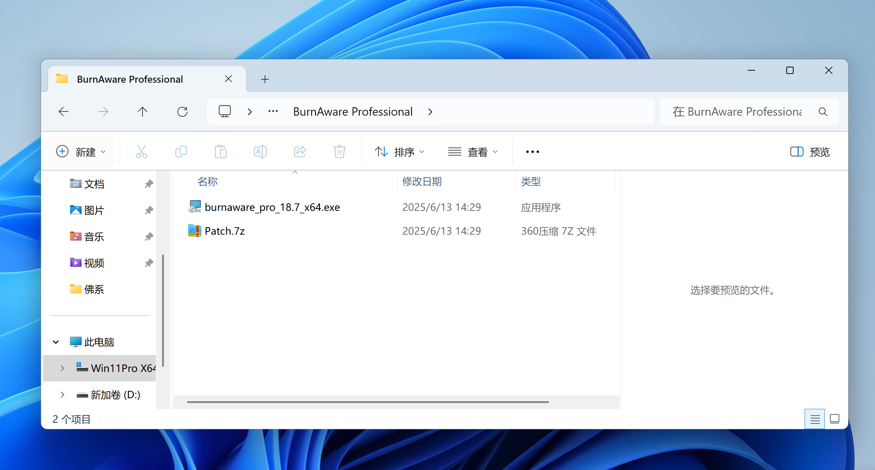Click the horizontal scrollbar in file list

pyautogui.click(x=367, y=402)
